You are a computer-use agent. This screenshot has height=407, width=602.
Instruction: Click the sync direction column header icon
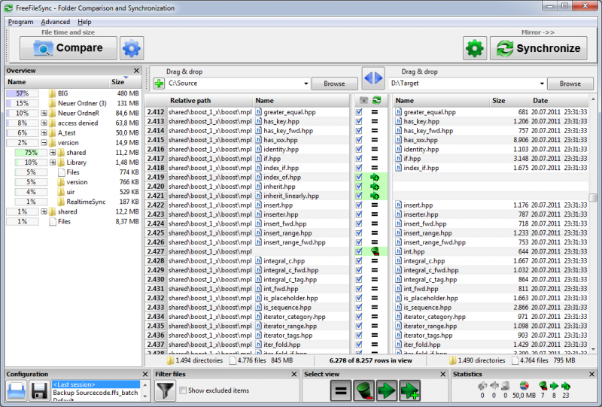[x=377, y=100]
